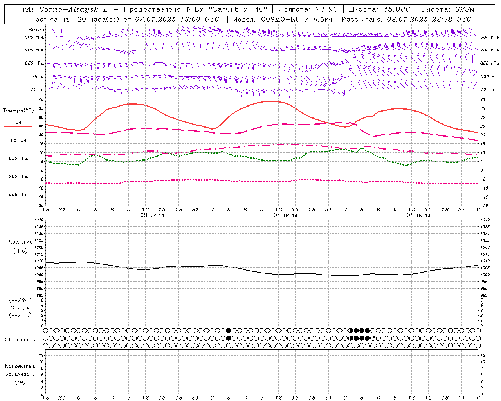Click the 03 июля date label
501x401 pixels.
(x=152, y=215)
